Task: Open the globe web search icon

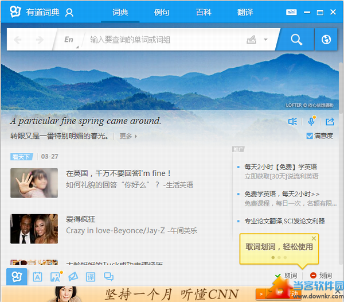Action: coord(326,40)
